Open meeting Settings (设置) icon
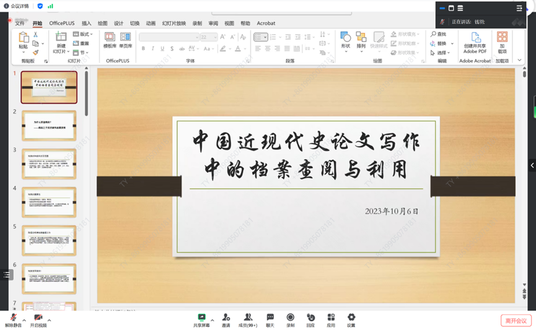 [x=351, y=318]
